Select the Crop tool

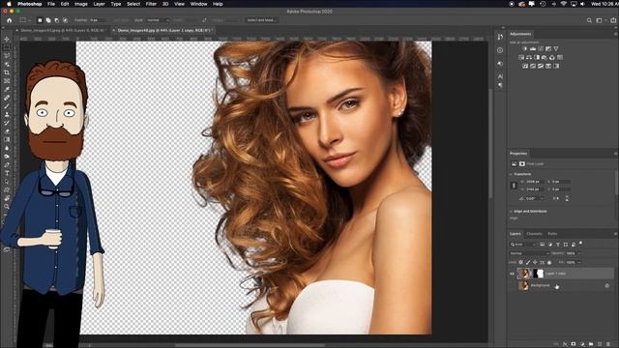coord(7,72)
